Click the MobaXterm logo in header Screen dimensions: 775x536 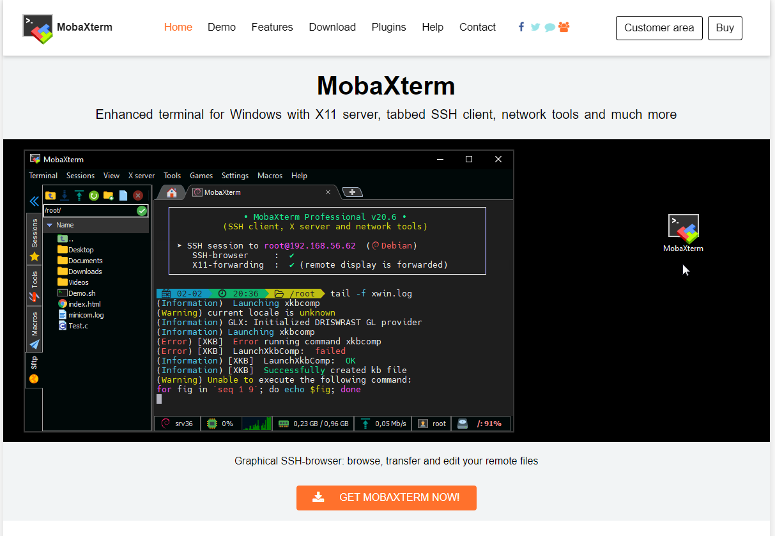coord(67,28)
